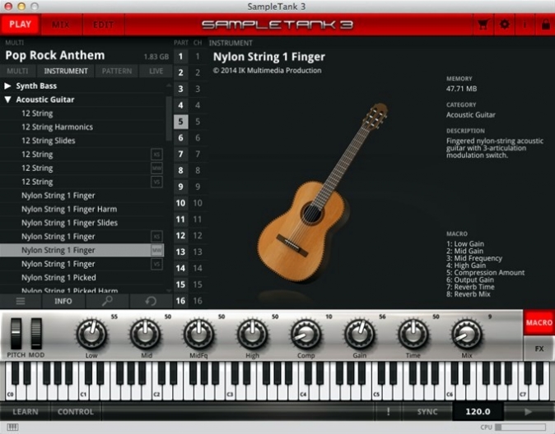Open the PATTERN browser tab

tap(117, 71)
